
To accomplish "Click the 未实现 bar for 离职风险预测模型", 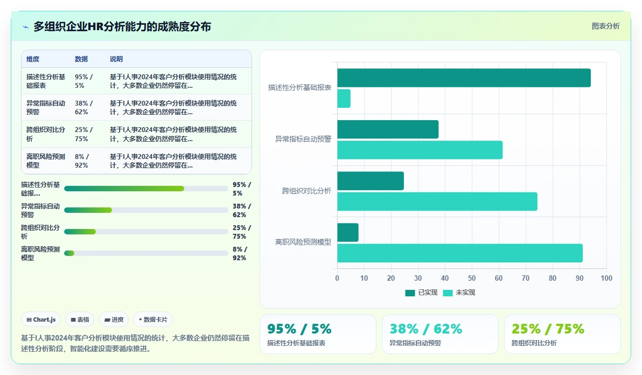I will (x=460, y=253).
